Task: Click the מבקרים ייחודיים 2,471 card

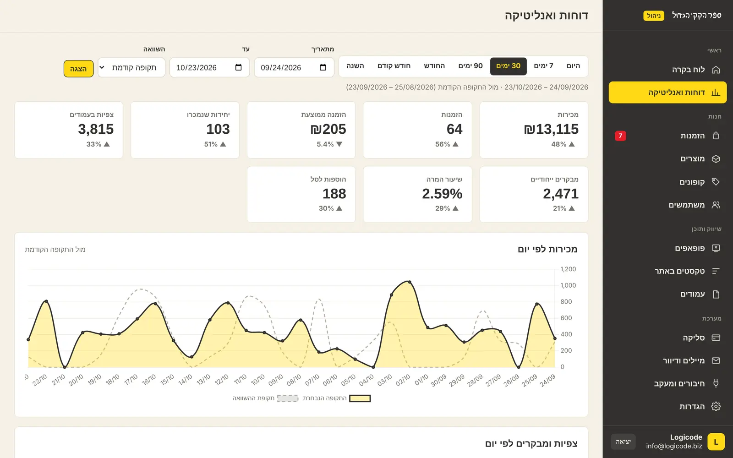Action: (534, 194)
